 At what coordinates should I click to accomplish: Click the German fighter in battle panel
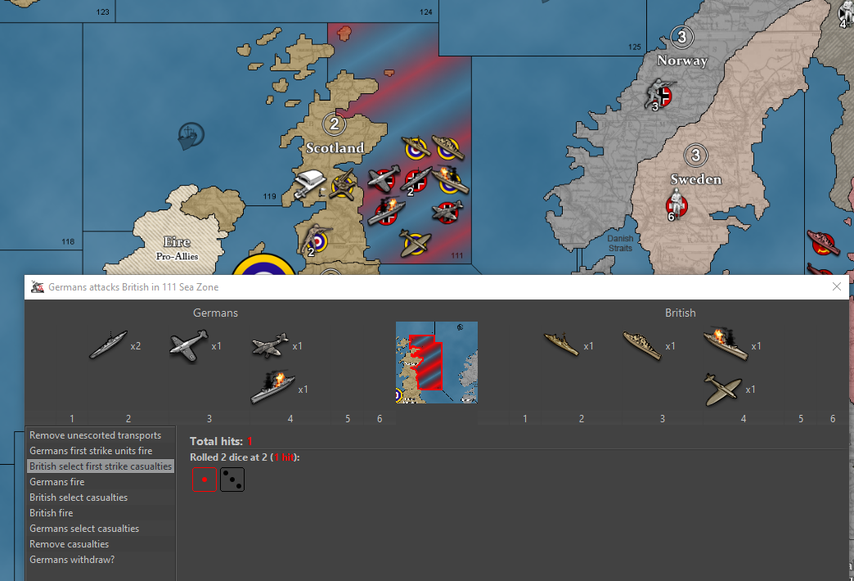[188, 345]
